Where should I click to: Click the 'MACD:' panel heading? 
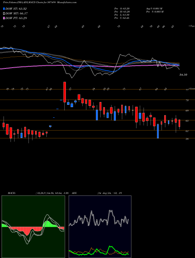(x=11, y=193)
